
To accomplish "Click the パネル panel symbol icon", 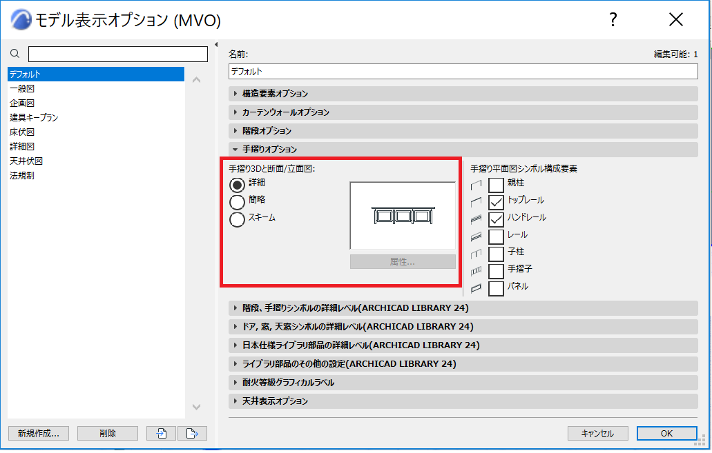I will (476, 288).
